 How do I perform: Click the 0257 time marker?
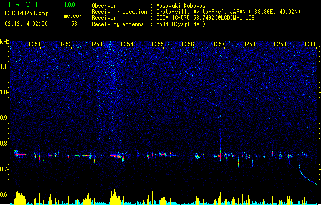coord(219,44)
